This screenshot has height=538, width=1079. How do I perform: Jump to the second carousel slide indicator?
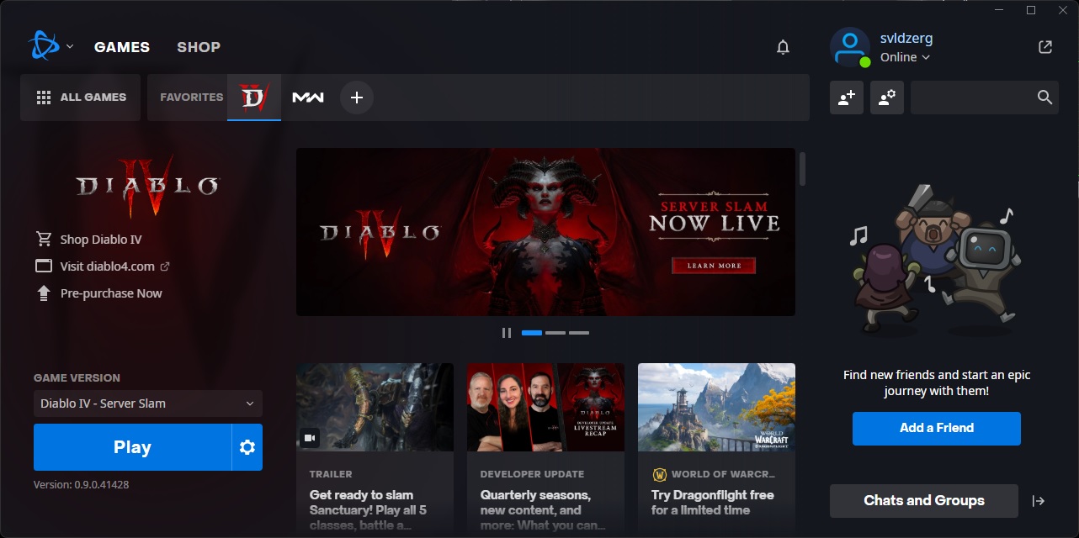(555, 333)
